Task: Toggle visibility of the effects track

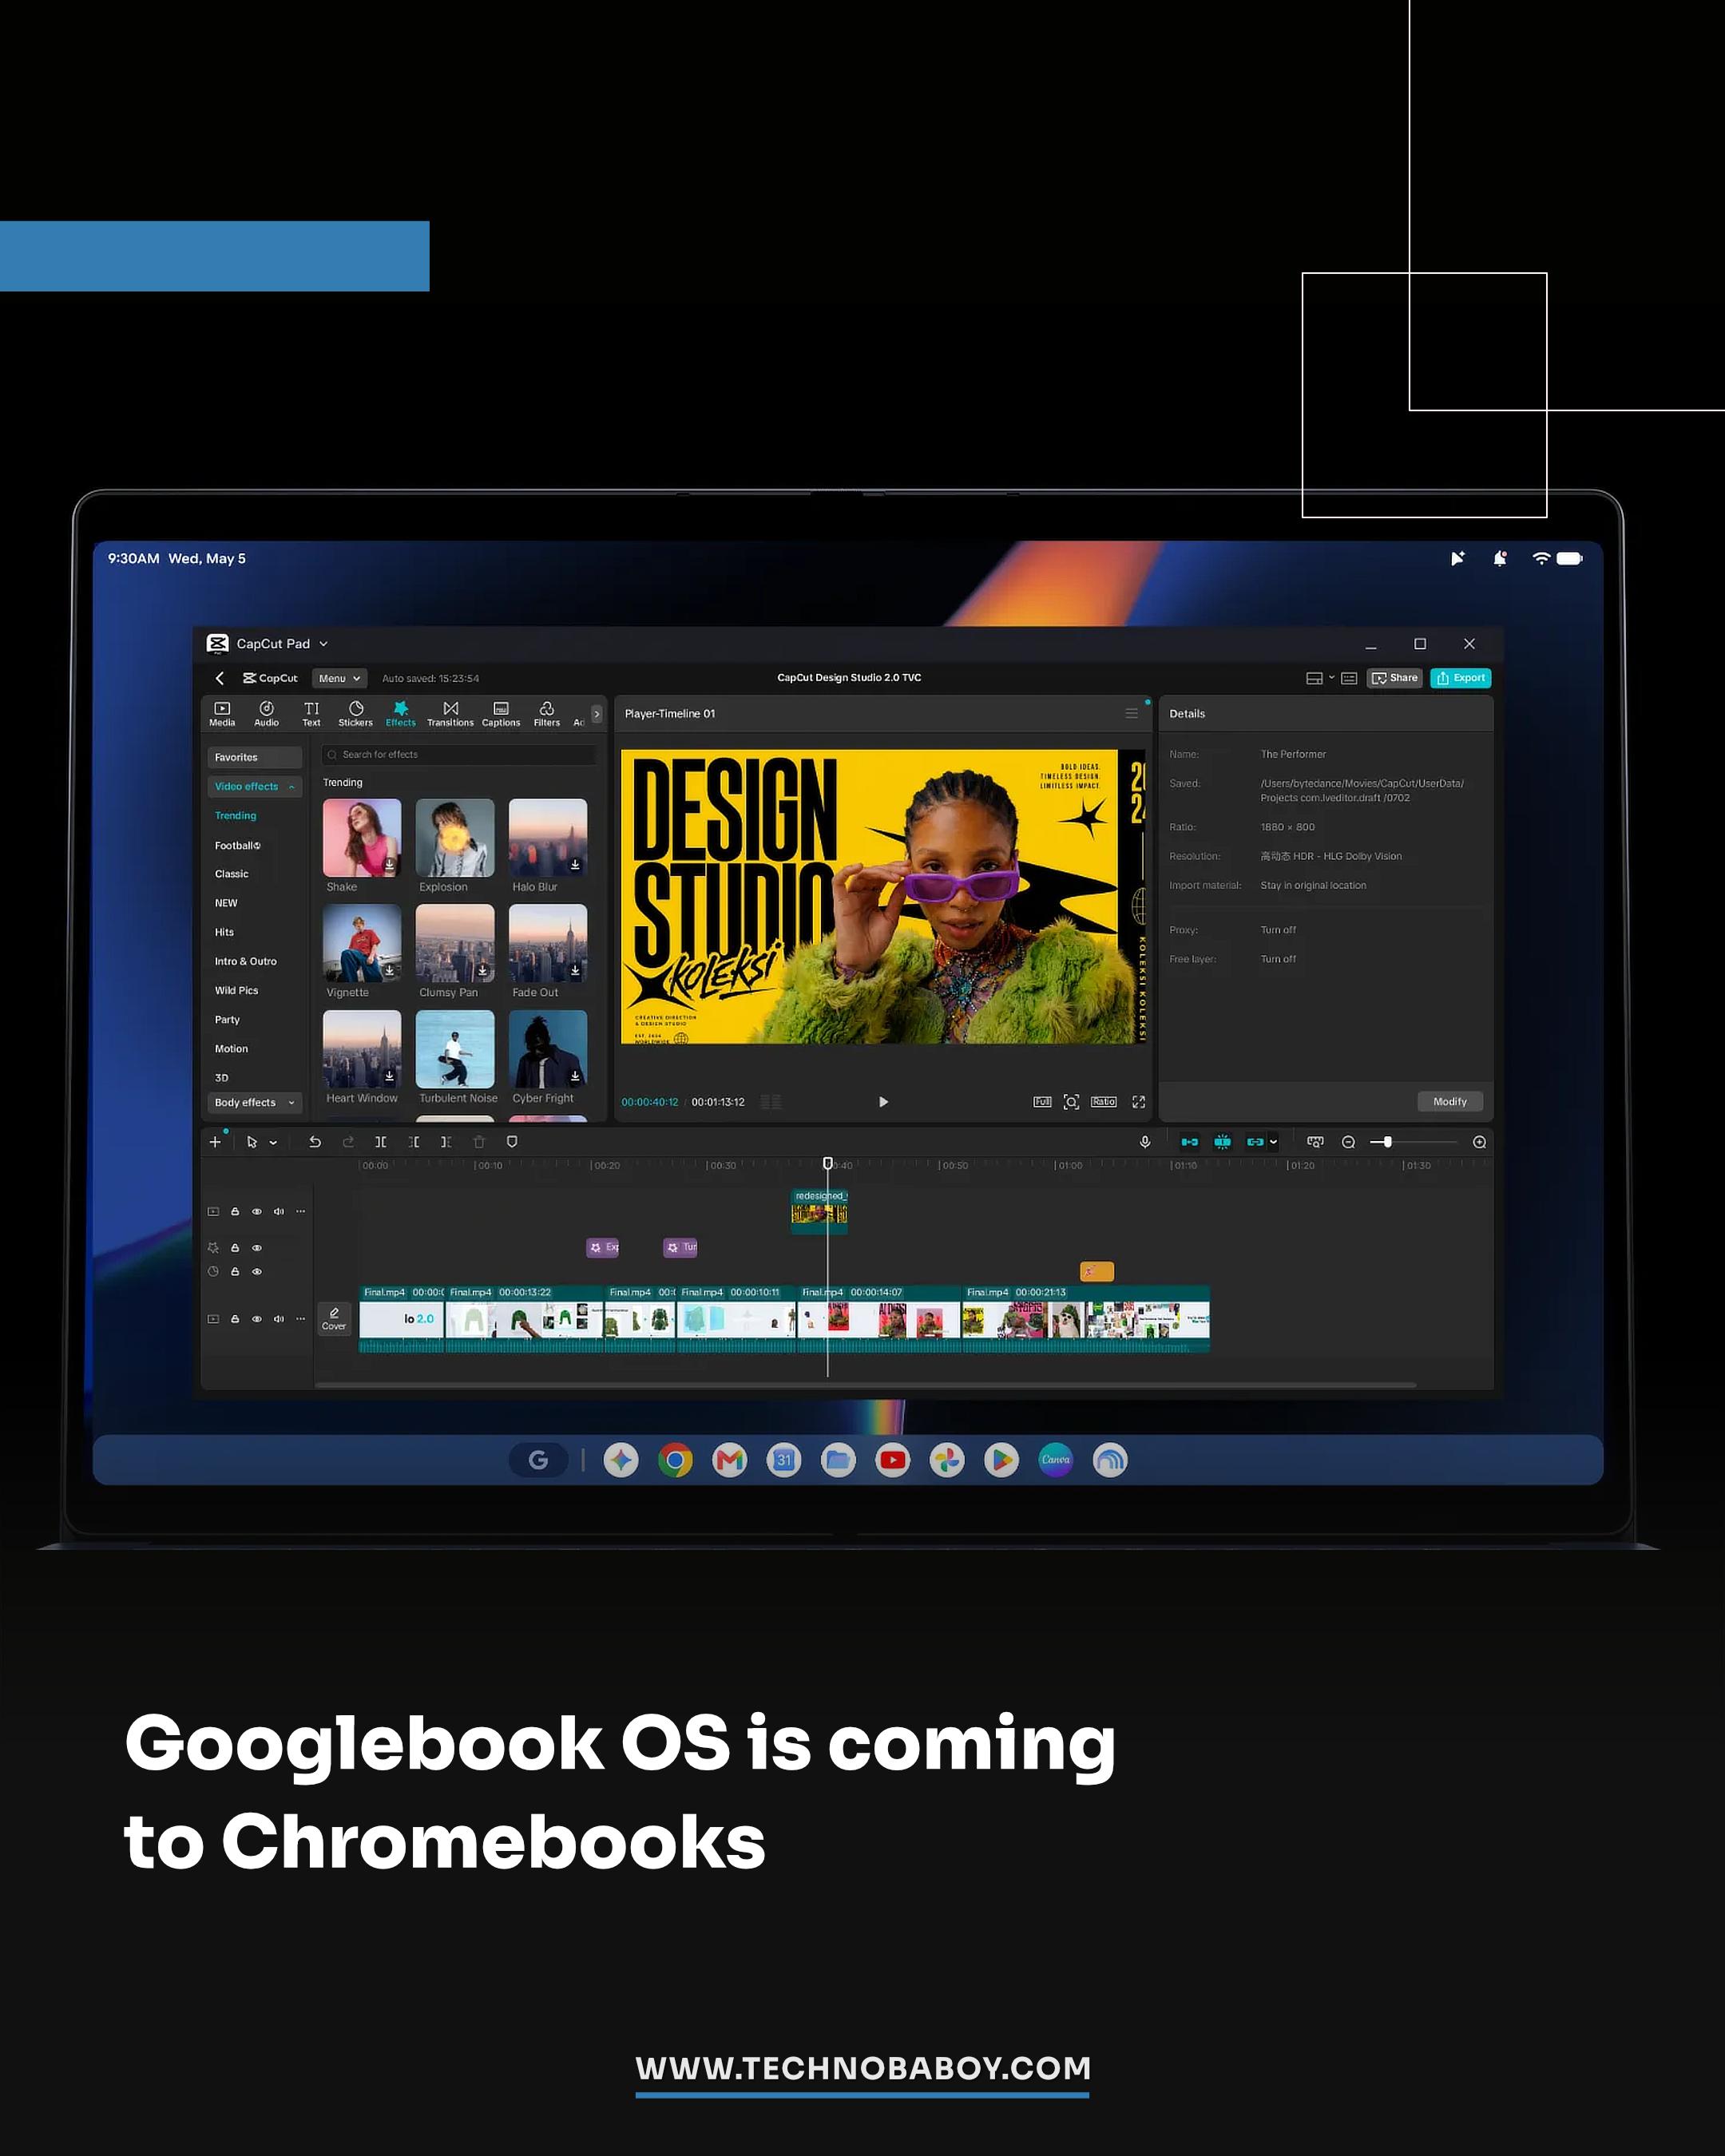Action: (257, 1248)
